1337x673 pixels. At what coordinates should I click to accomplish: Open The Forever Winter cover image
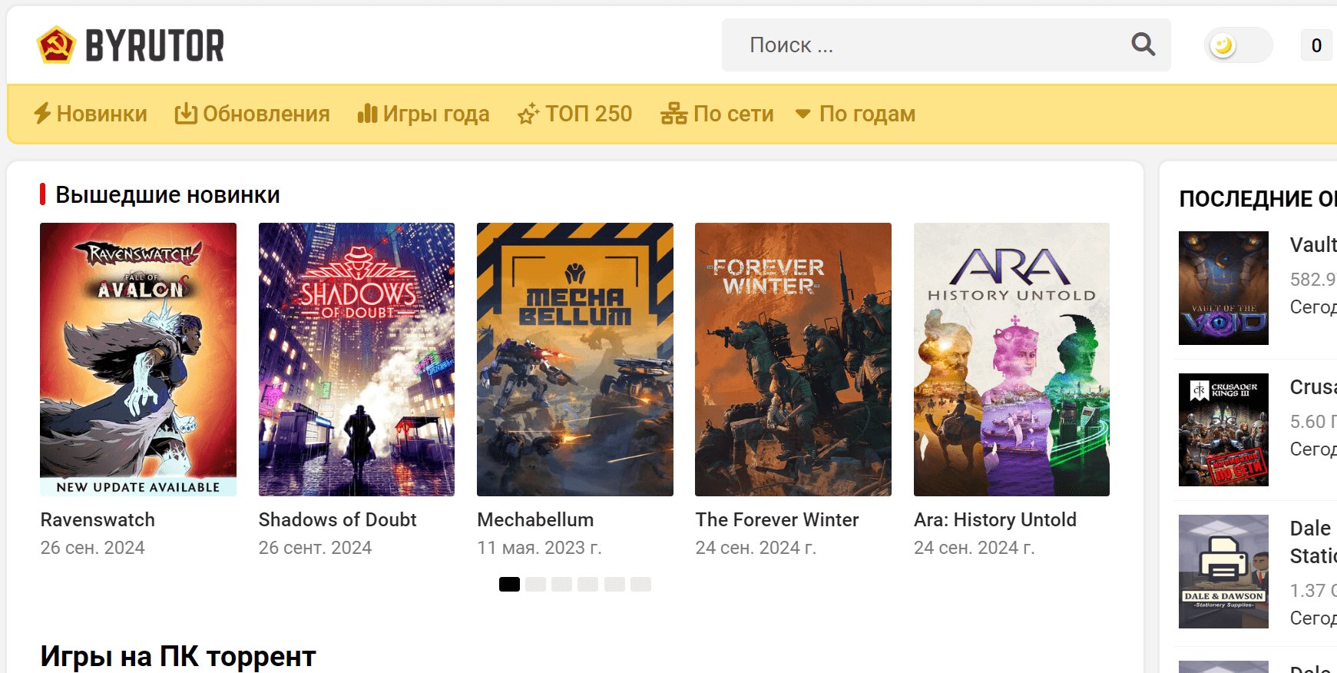(793, 360)
